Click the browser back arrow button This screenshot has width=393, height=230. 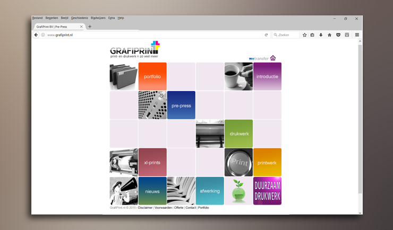(36, 35)
